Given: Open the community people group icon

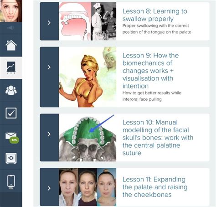Looking at the screenshot, I should pyautogui.click(x=11, y=90).
